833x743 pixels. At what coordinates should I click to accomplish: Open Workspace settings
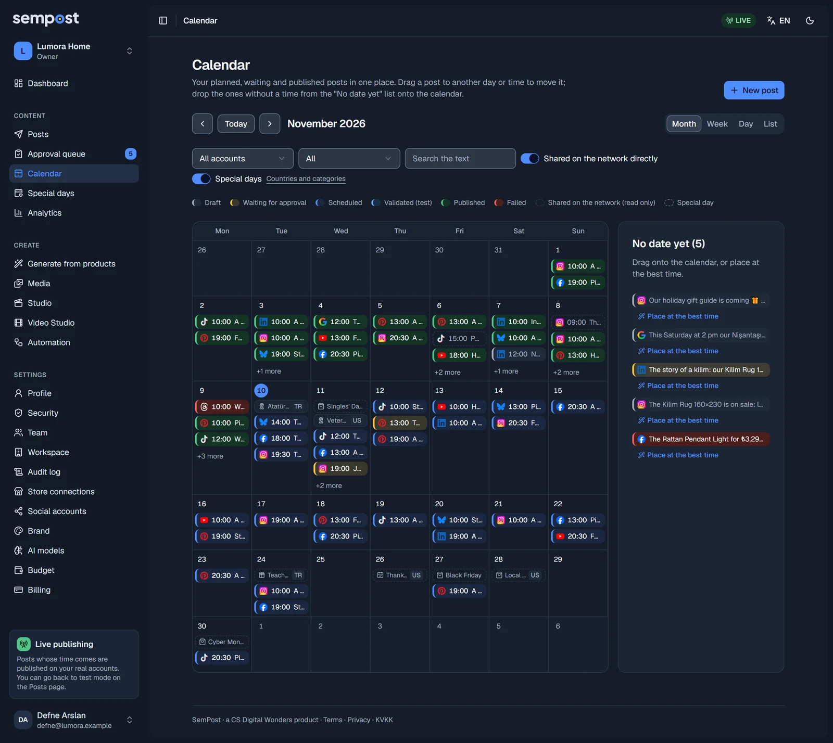74,452
